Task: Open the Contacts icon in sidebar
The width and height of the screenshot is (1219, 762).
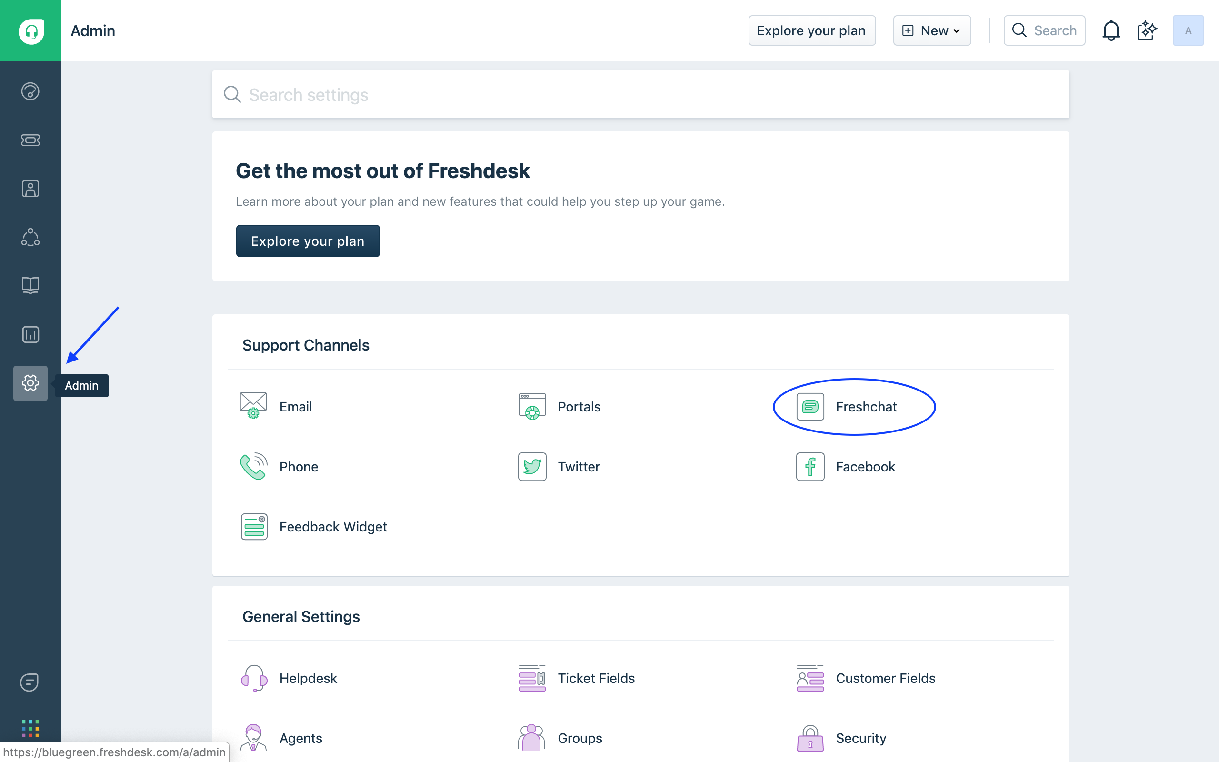Action: [x=30, y=189]
